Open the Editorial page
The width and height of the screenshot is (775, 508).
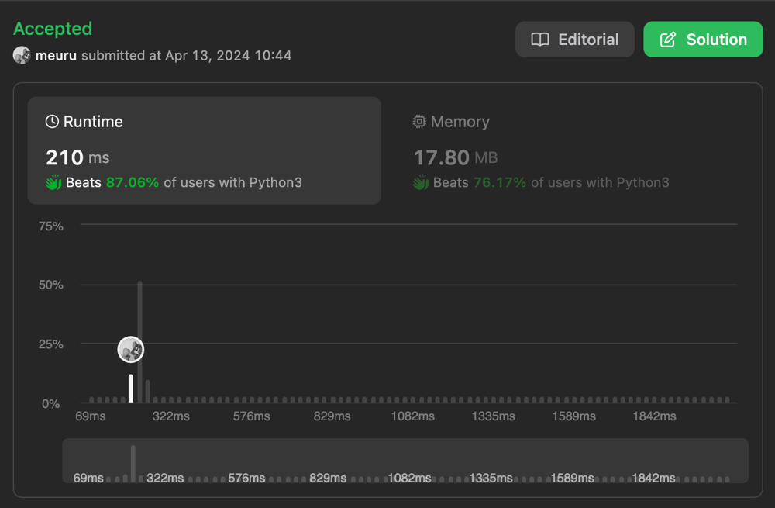click(x=574, y=40)
